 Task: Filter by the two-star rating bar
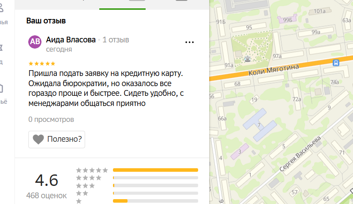click(155, 193)
